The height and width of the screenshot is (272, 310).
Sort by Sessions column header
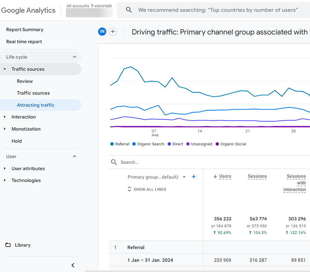click(257, 176)
